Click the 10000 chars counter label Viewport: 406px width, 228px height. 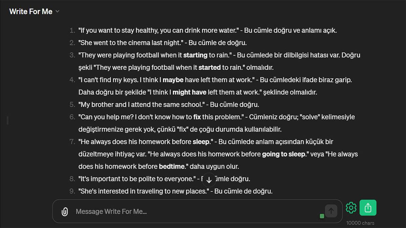360,223
